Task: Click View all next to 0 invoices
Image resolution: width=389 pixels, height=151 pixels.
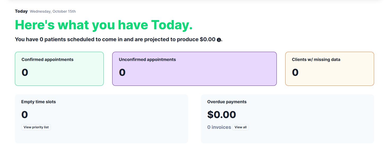Action: tap(240, 127)
